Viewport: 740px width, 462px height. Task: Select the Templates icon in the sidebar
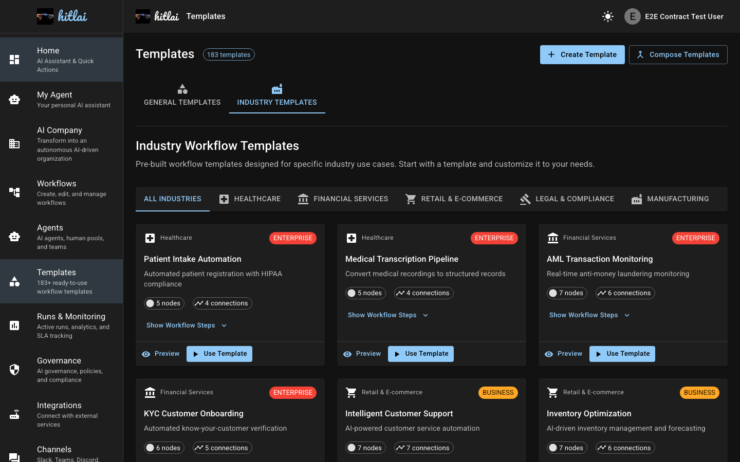pos(14,281)
